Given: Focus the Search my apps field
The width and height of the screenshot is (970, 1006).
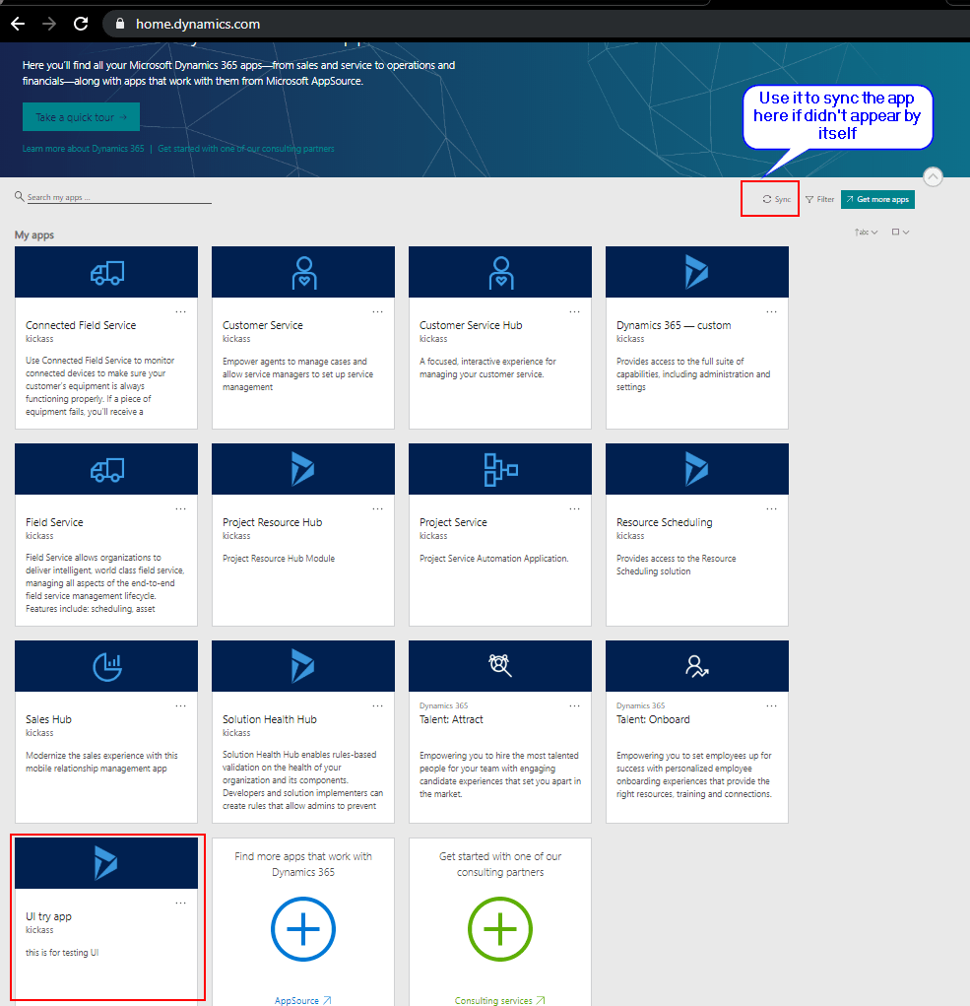Looking at the screenshot, I should pos(118,197).
